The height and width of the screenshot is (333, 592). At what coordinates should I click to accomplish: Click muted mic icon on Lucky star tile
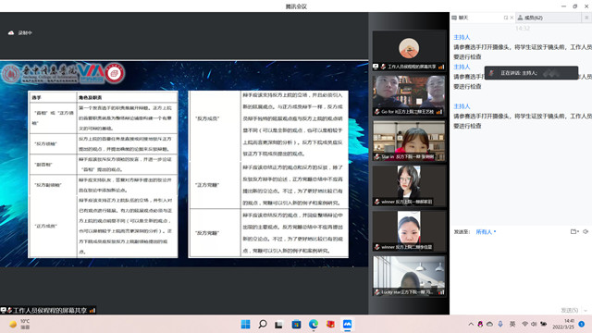pos(376,292)
